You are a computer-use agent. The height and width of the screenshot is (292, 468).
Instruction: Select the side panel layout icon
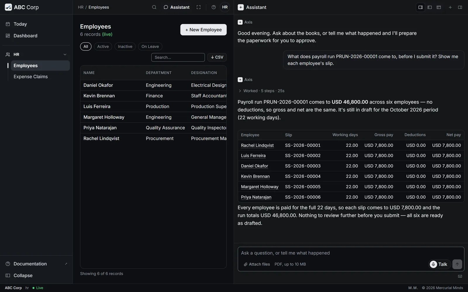421,7
